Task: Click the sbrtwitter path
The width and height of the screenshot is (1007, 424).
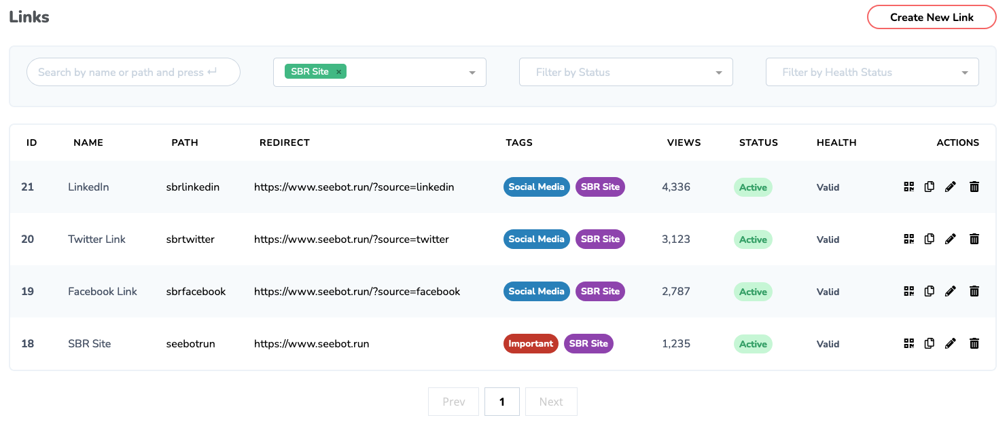Action: point(190,239)
